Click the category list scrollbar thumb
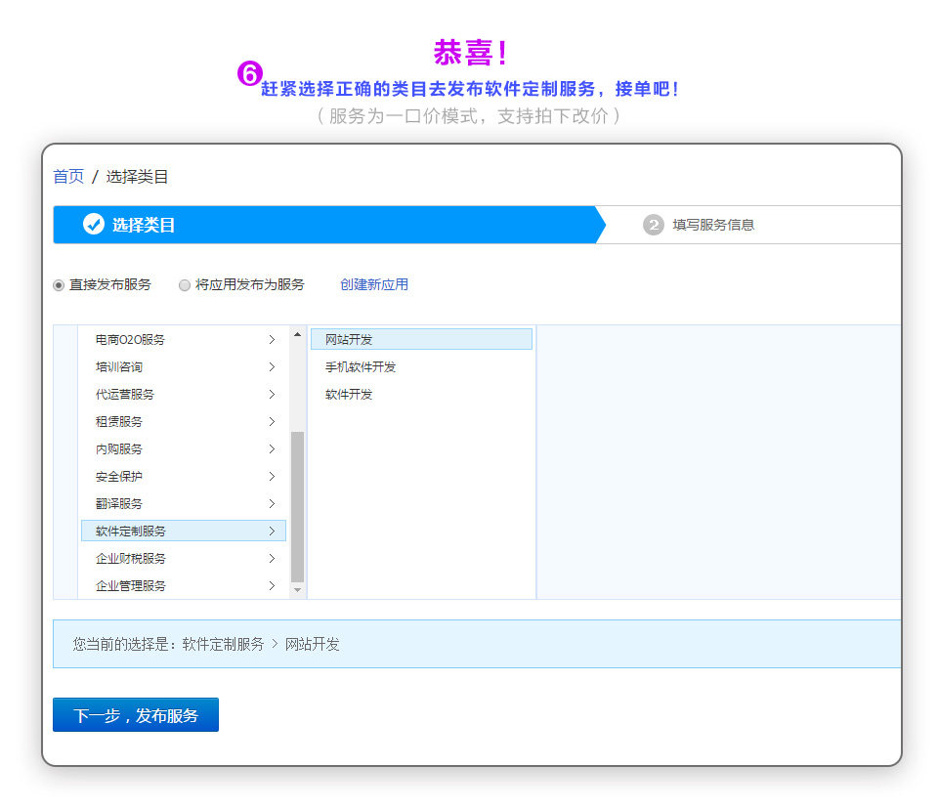This screenshot has width=938, height=809. tap(297, 506)
